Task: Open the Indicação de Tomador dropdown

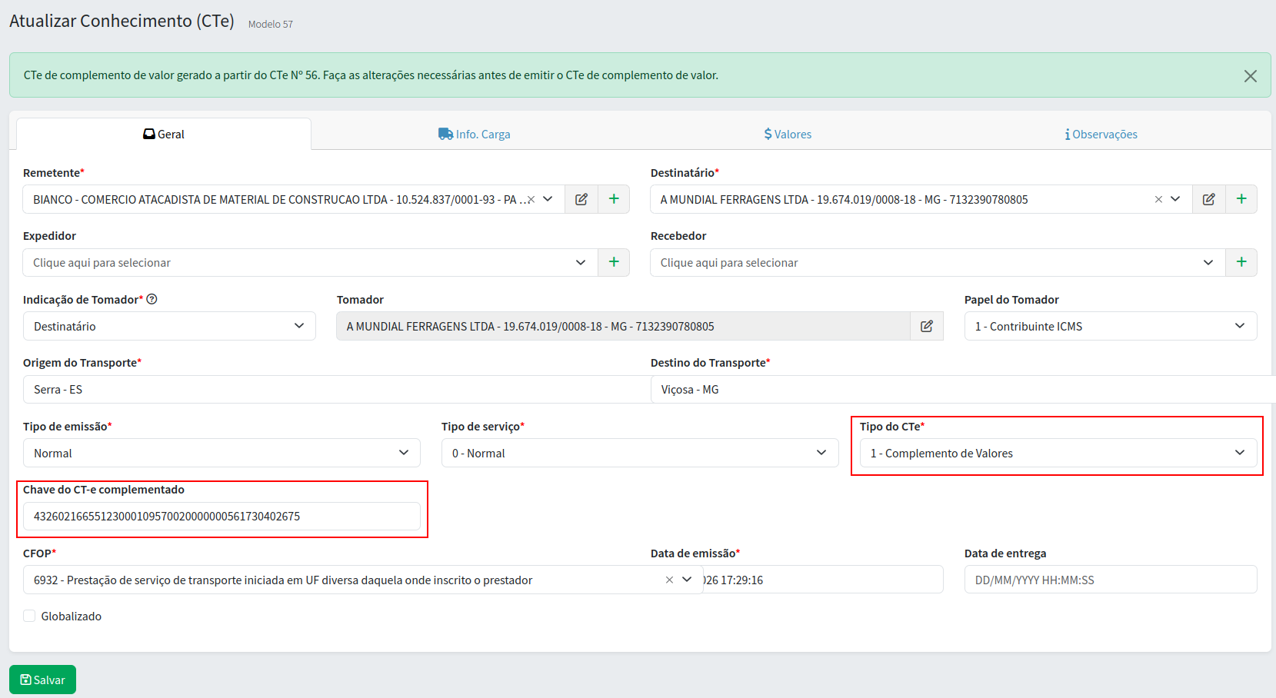Action: [169, 326]
